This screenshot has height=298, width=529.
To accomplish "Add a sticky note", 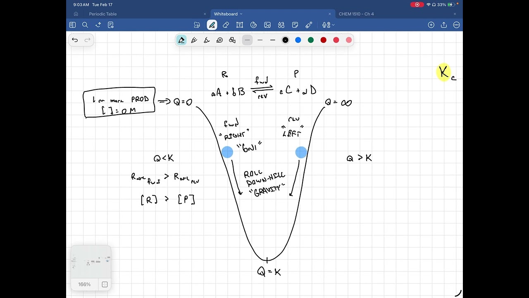I will pos(295,25).
